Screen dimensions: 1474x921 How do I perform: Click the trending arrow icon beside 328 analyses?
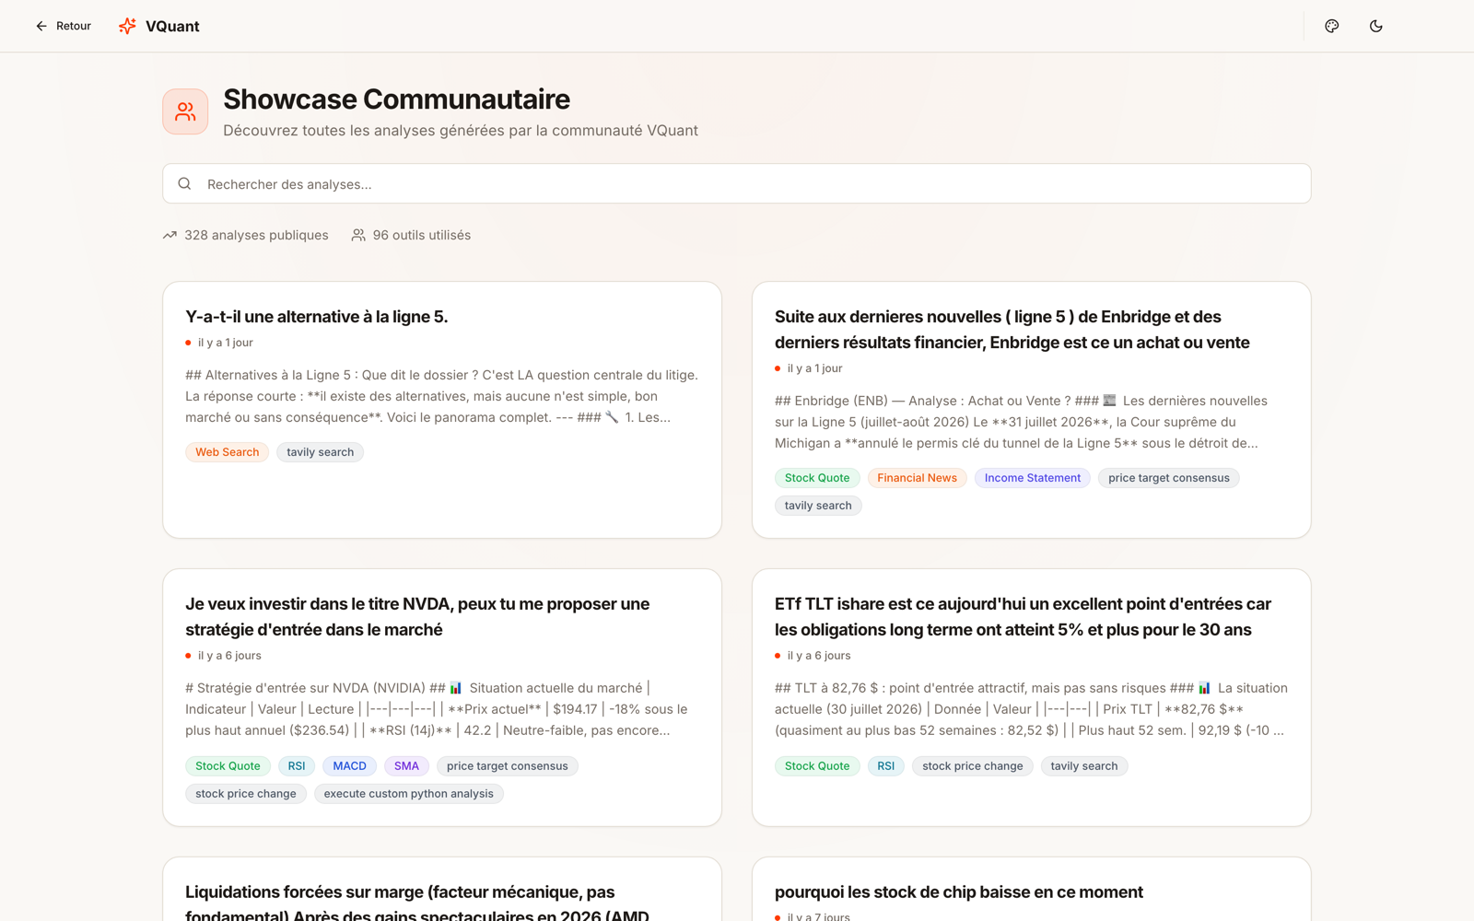[170, 235]
